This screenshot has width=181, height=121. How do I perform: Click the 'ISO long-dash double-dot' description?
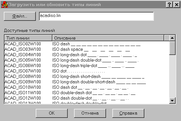(x=95, y=60)
